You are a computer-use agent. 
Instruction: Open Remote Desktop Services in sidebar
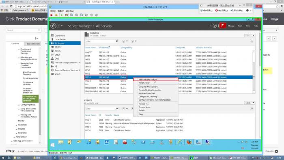66,70
